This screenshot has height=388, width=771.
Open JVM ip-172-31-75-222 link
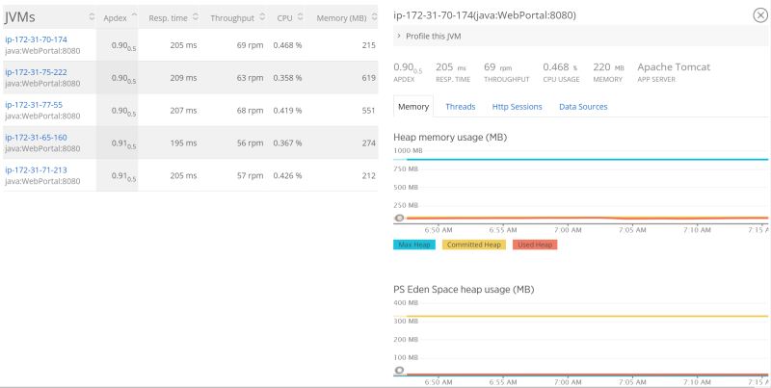coord(37,72)
